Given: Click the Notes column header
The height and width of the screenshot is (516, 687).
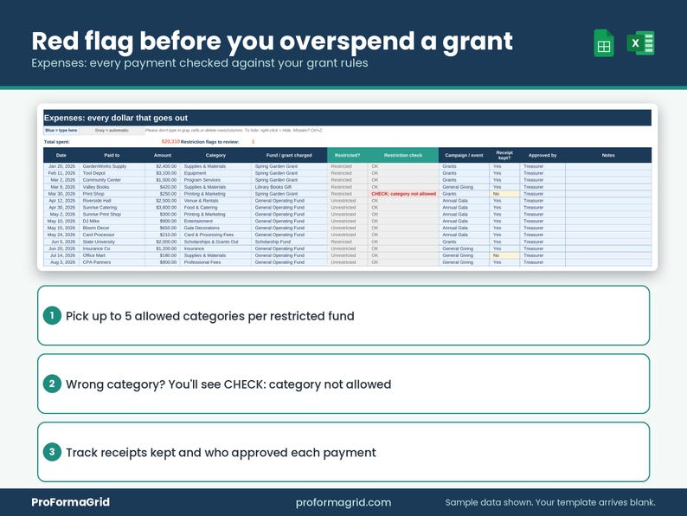Looking at the screenshot, I should (608, 155).
